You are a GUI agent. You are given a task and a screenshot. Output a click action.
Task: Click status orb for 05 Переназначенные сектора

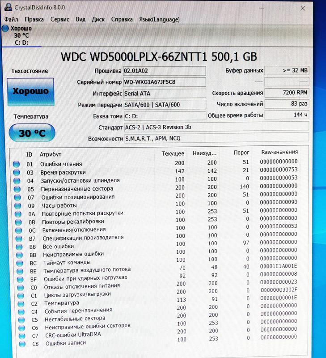click(x=17, y=189)
